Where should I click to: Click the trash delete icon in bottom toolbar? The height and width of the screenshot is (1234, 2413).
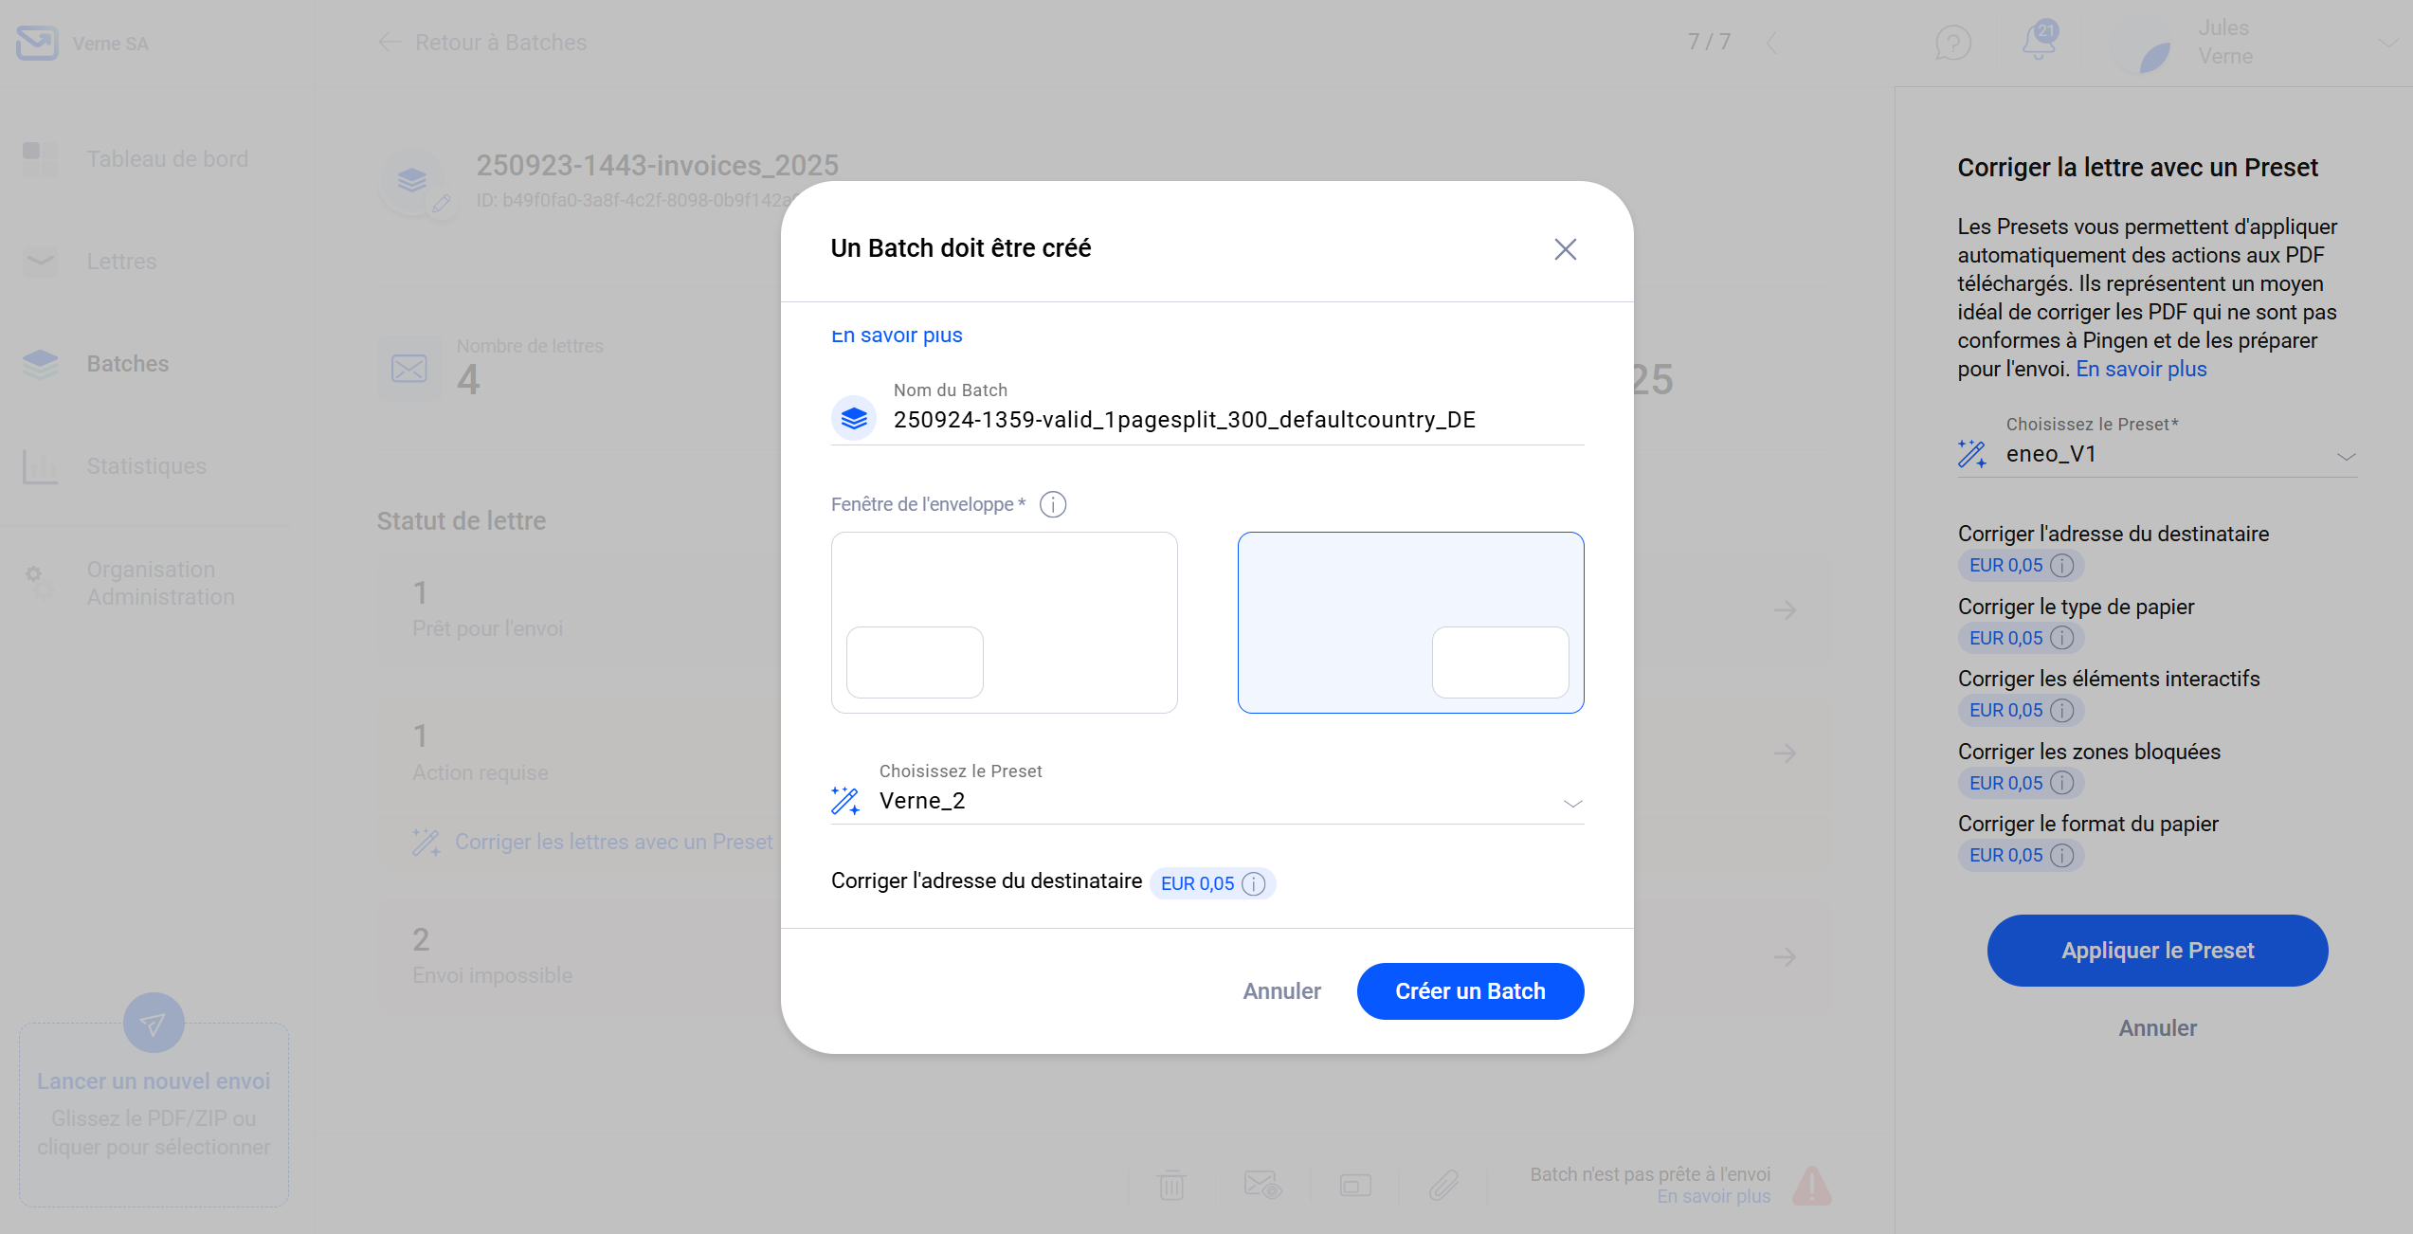coord(1171,1185)
